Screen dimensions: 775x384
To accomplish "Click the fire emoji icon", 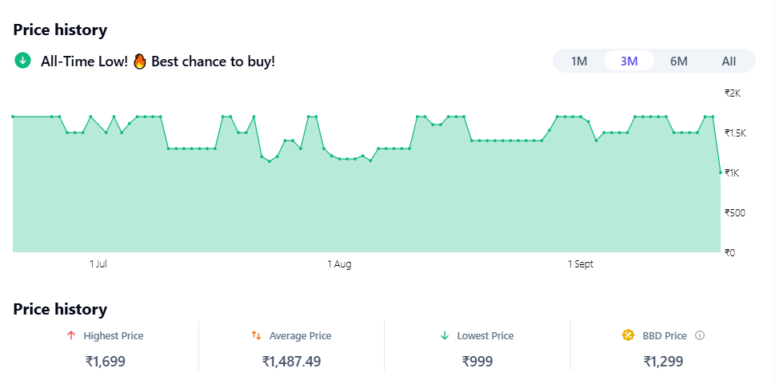I will point(140,61).
